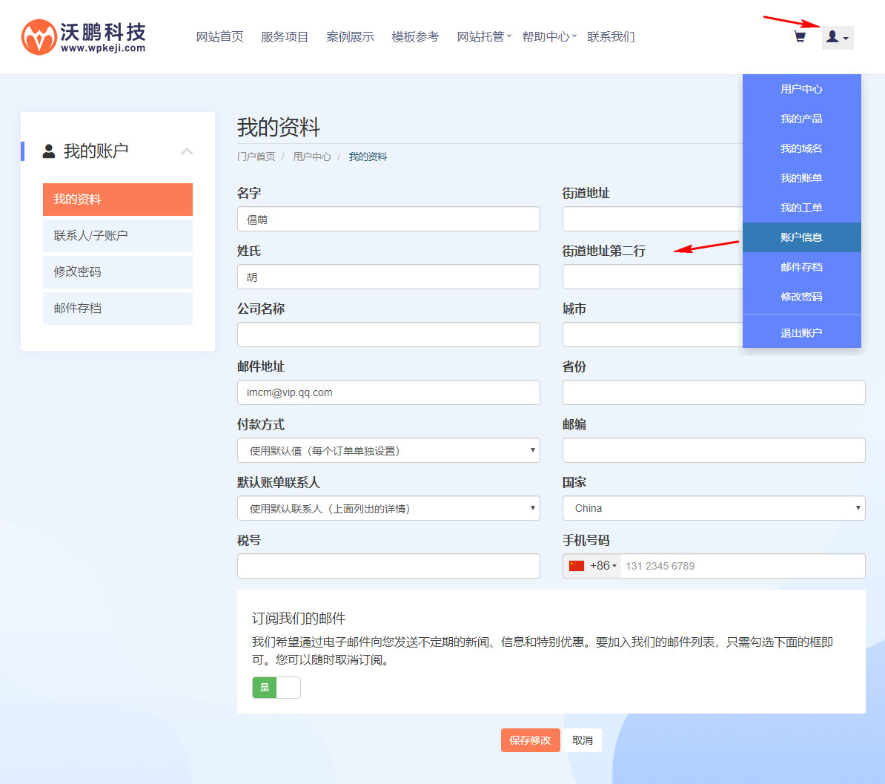Click the 我的资料 breadcrumb text
The width and height of the screenshot is (885, 784).
point(368,157)
